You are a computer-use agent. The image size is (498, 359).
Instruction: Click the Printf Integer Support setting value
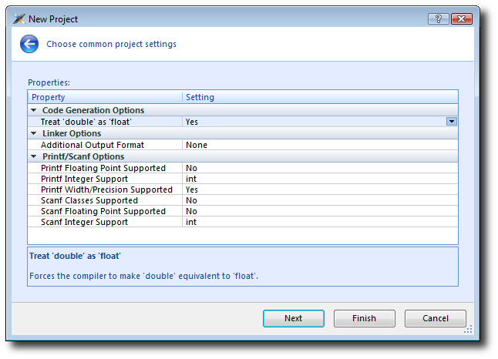click(191, 179)
